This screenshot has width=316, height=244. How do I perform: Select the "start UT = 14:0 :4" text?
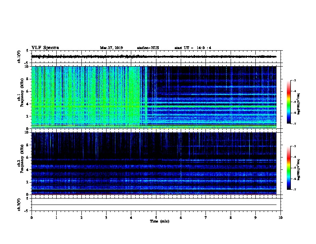(x=193, y=48)
